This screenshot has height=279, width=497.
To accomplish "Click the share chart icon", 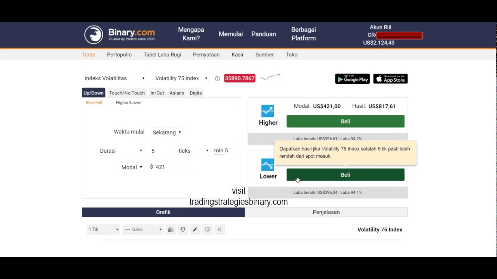I will (x=219, y=229).
